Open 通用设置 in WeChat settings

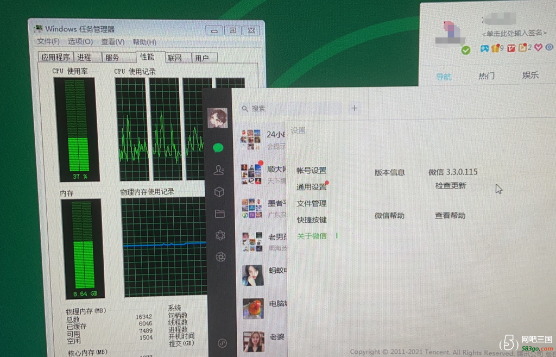[x=311, y=187]
